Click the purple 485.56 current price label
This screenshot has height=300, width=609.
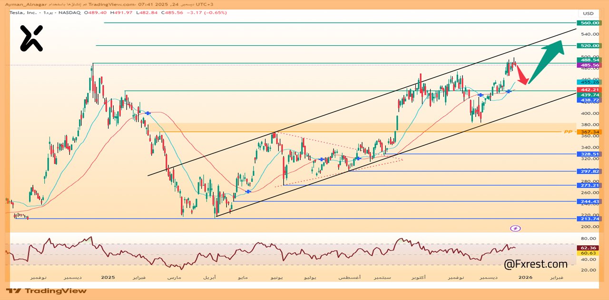tap(589, 65)
